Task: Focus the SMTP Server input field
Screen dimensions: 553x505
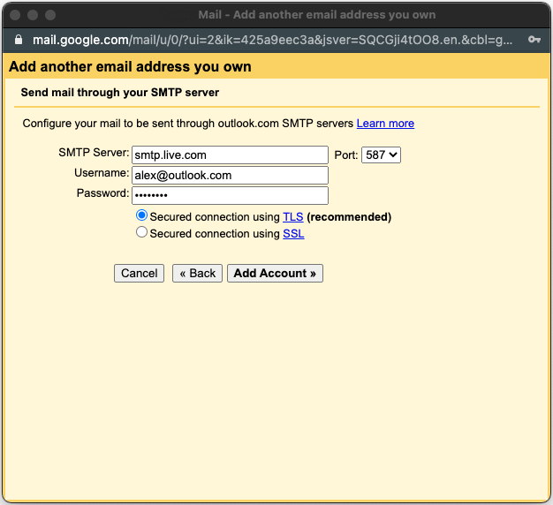Action: (230, 155)
